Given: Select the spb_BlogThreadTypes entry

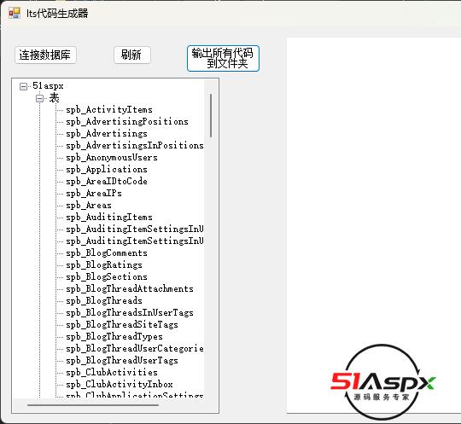Looking at the screenshot, I should pos(114,336).
